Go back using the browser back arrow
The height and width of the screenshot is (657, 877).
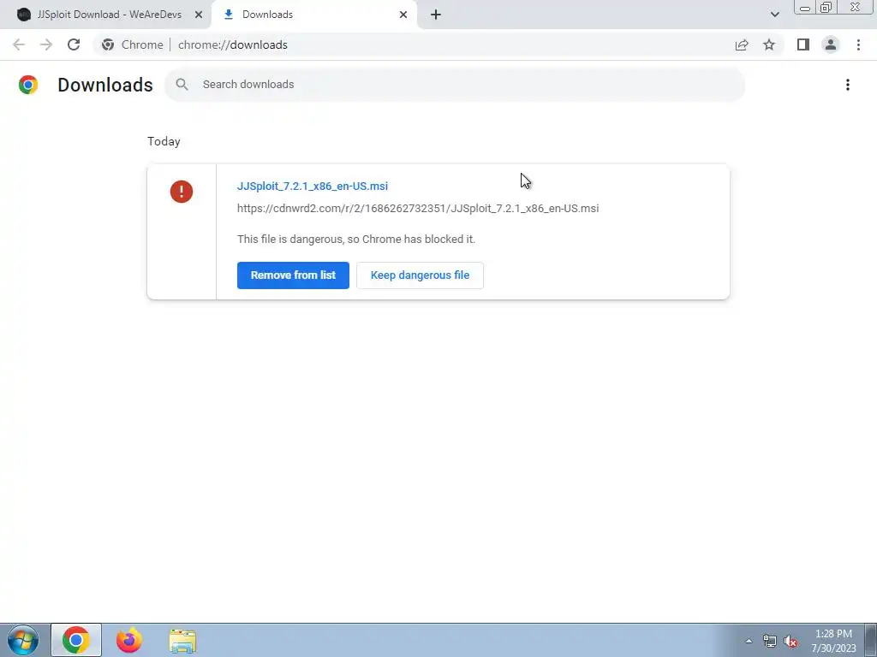19,44
